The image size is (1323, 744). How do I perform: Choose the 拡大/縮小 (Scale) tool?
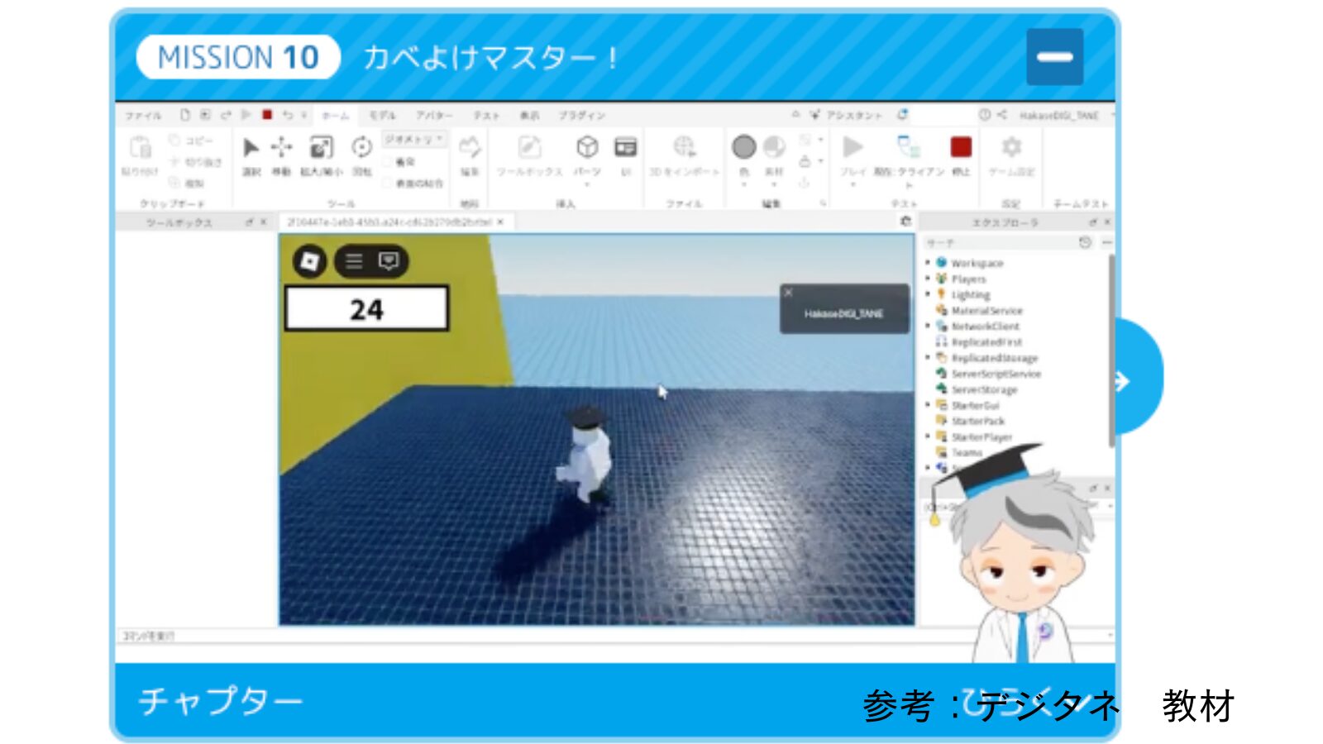click(x=320, y=149)
